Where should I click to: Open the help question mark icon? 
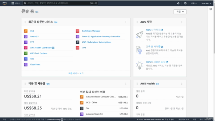pos(185,3)
